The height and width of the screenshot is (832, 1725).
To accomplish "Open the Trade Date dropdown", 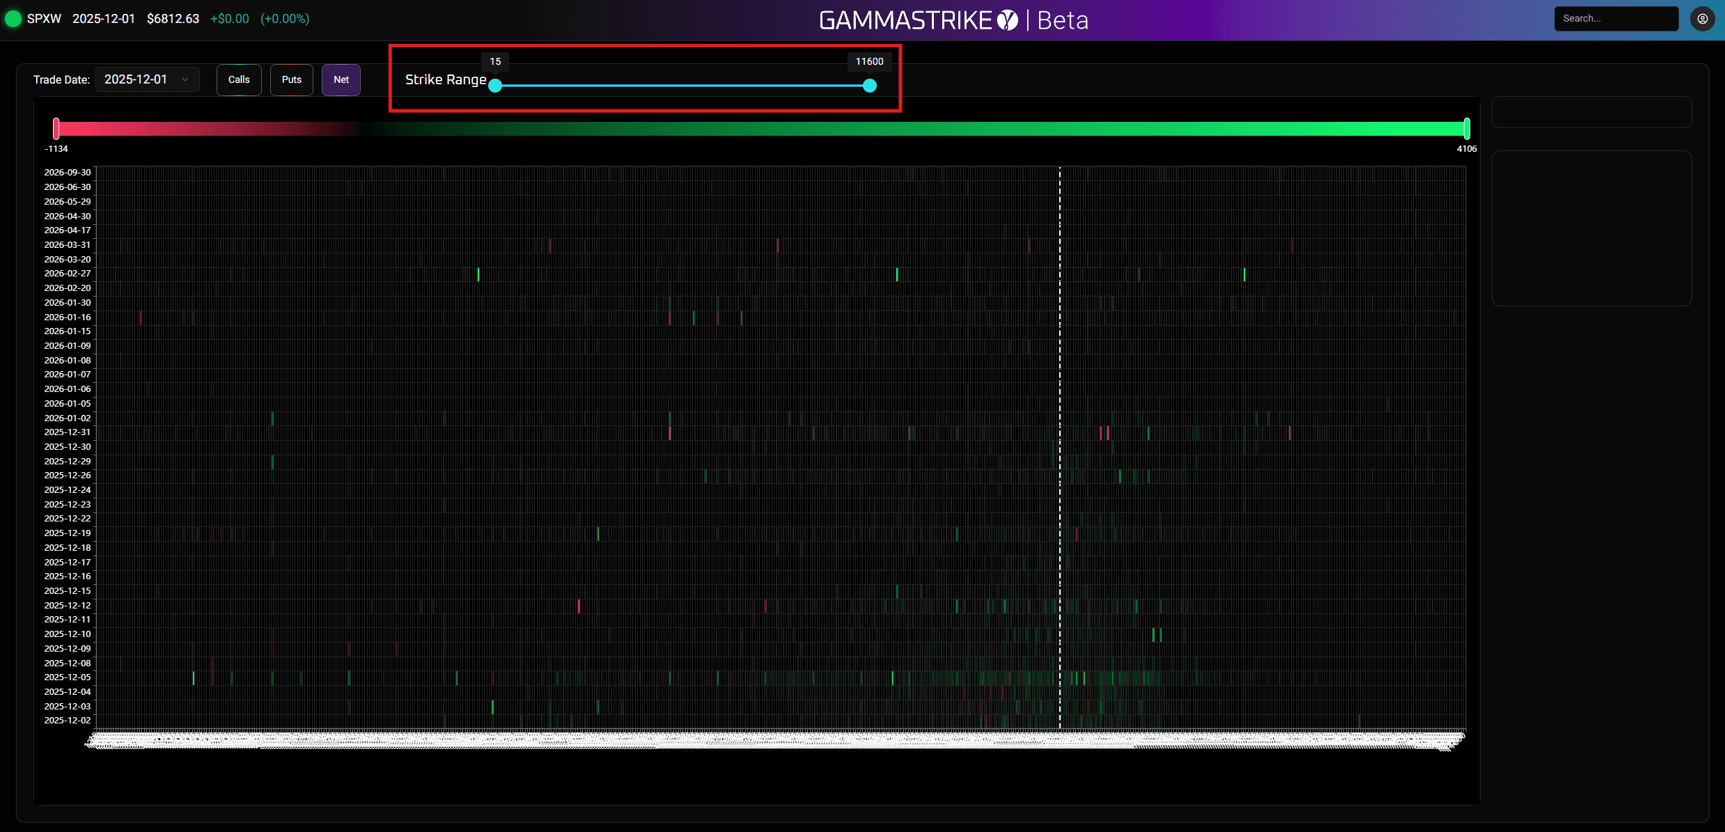I will pos(147,79).
